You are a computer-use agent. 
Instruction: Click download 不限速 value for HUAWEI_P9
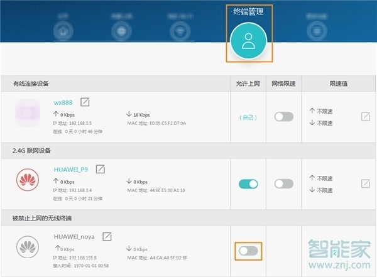[x=325, y=190]
